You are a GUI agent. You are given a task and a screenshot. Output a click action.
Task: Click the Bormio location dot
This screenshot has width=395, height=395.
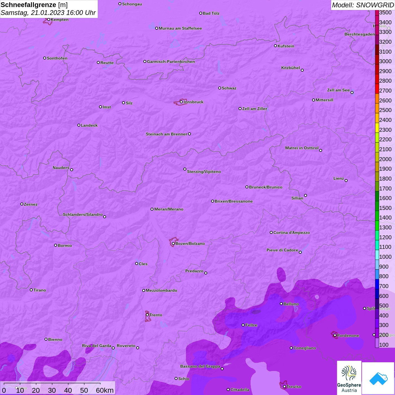(56, 245)
